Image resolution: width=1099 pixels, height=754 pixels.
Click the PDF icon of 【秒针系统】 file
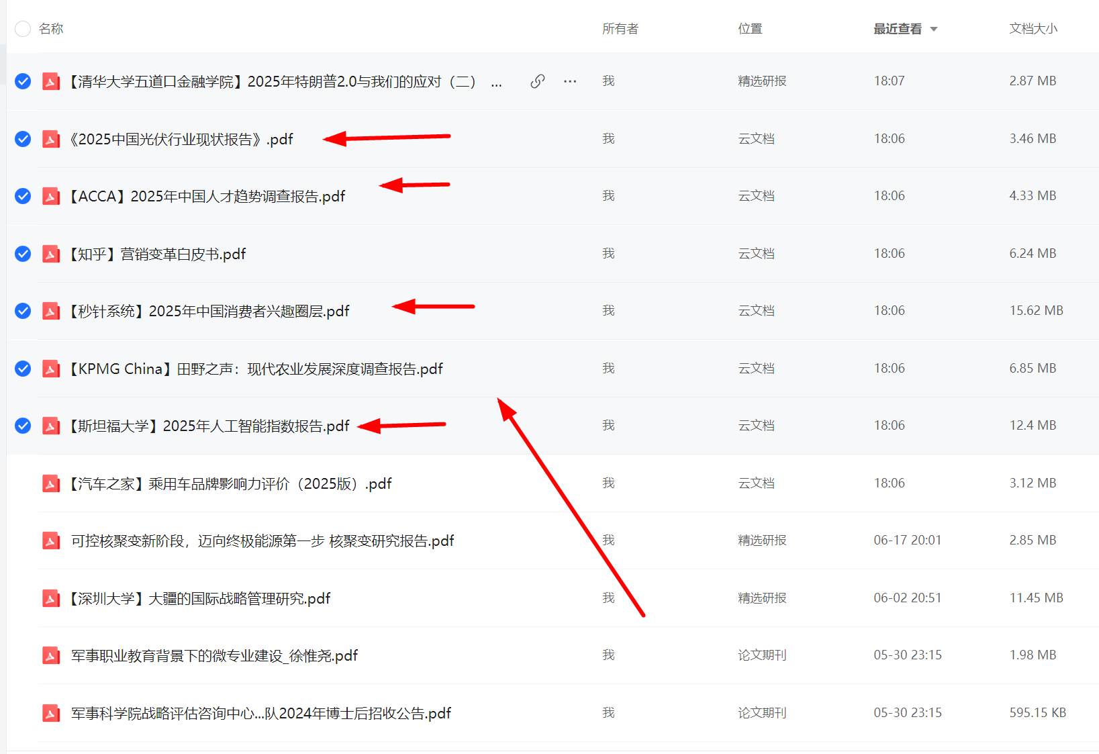point(51,311)
